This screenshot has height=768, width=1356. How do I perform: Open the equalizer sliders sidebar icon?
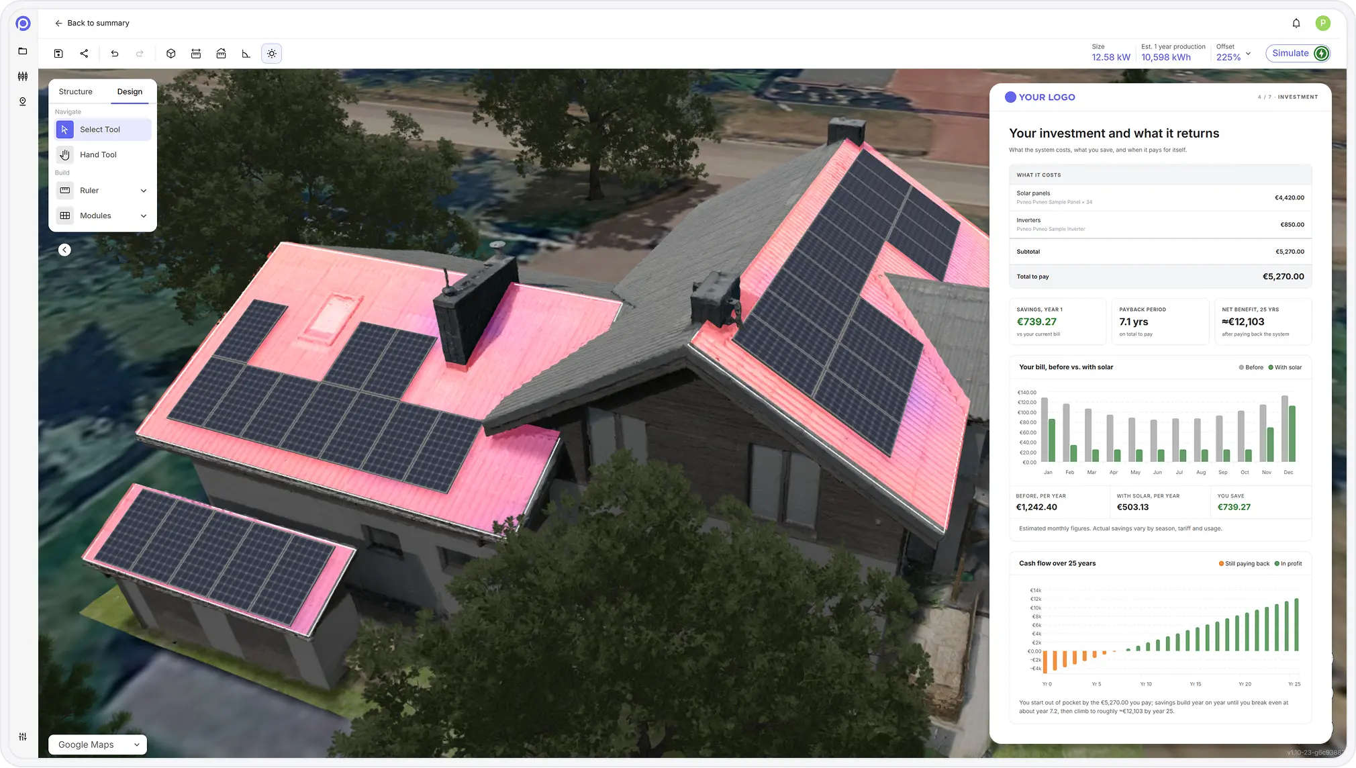23,77
